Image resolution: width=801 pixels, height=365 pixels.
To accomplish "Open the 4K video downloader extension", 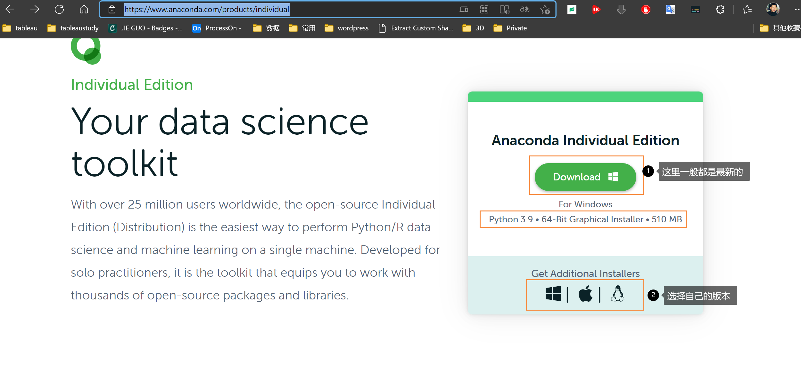I will click(596, 9).
